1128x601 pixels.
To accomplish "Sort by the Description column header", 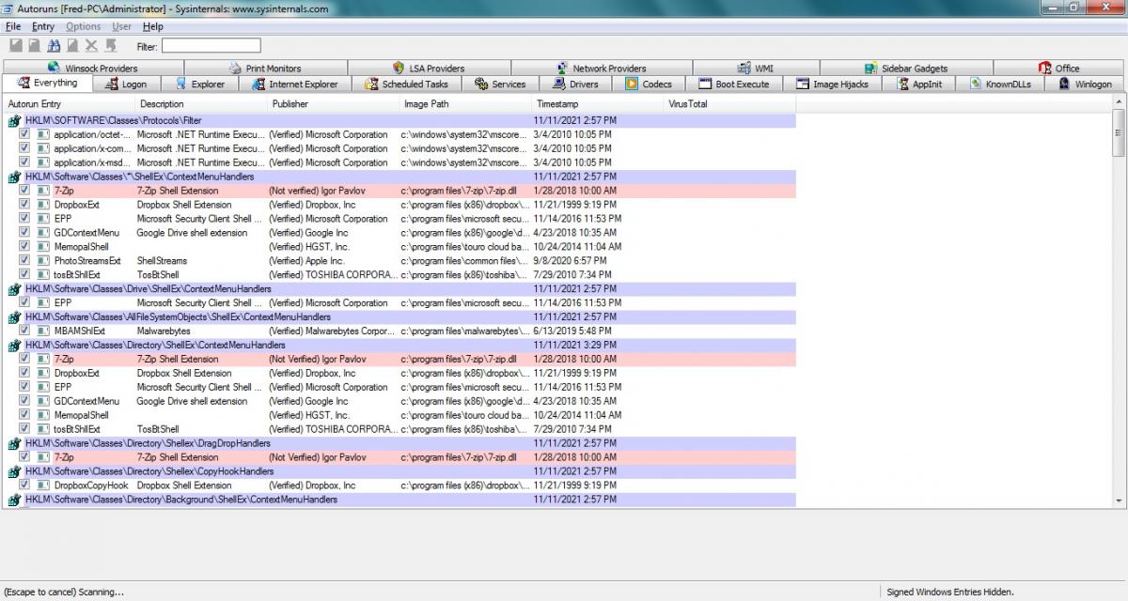I will [x=202, y=104].
